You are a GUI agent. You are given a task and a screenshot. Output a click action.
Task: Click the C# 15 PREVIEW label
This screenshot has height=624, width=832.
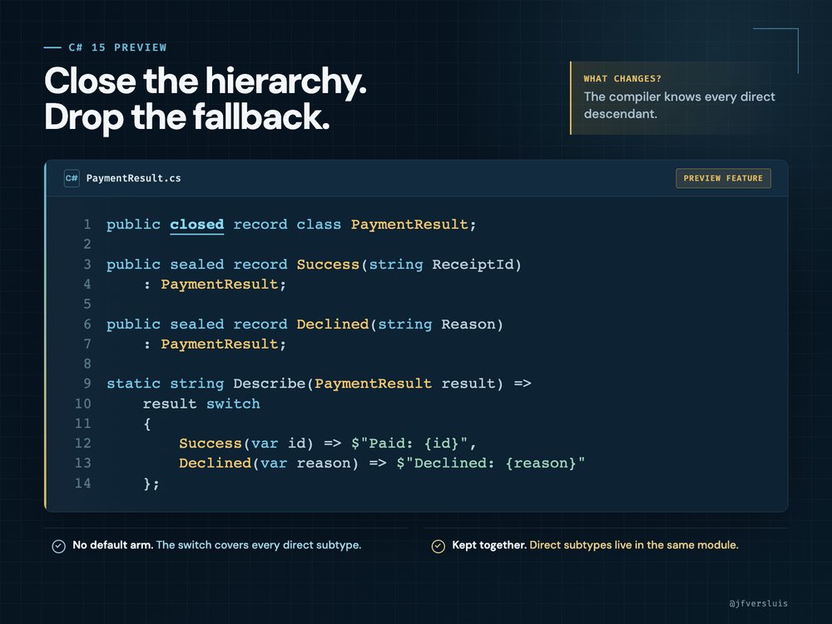point(117,47)
